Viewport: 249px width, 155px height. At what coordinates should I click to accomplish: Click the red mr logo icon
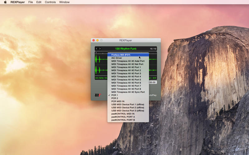click(98, 95)
